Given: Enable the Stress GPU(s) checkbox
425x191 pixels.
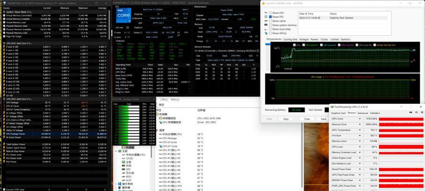Looking at the screenshot, I should [270, 33].
